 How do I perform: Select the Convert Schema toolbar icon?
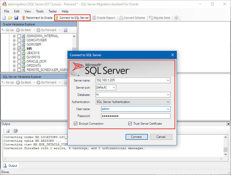tap(132, 18)
